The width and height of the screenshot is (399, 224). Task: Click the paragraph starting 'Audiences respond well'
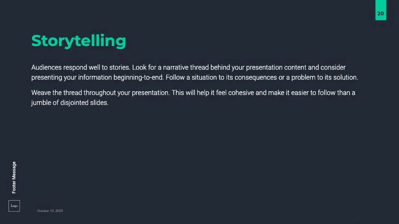point(194,72)
